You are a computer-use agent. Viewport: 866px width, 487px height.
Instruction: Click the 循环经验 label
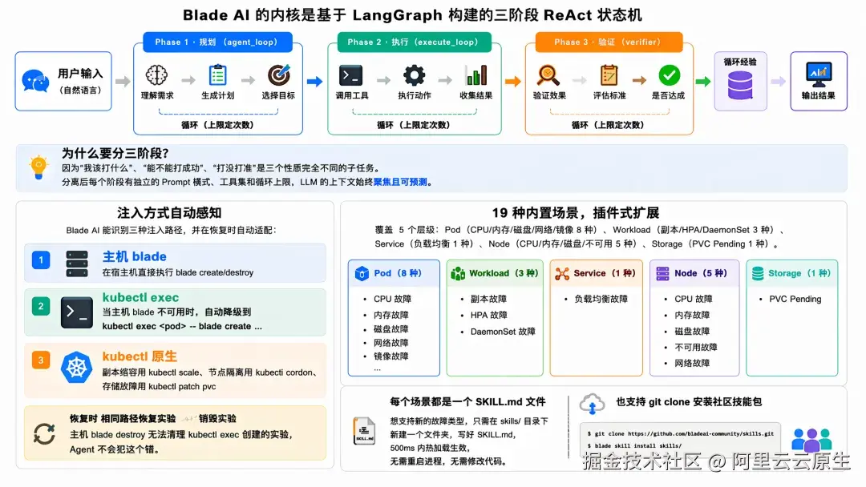[740, 62]
